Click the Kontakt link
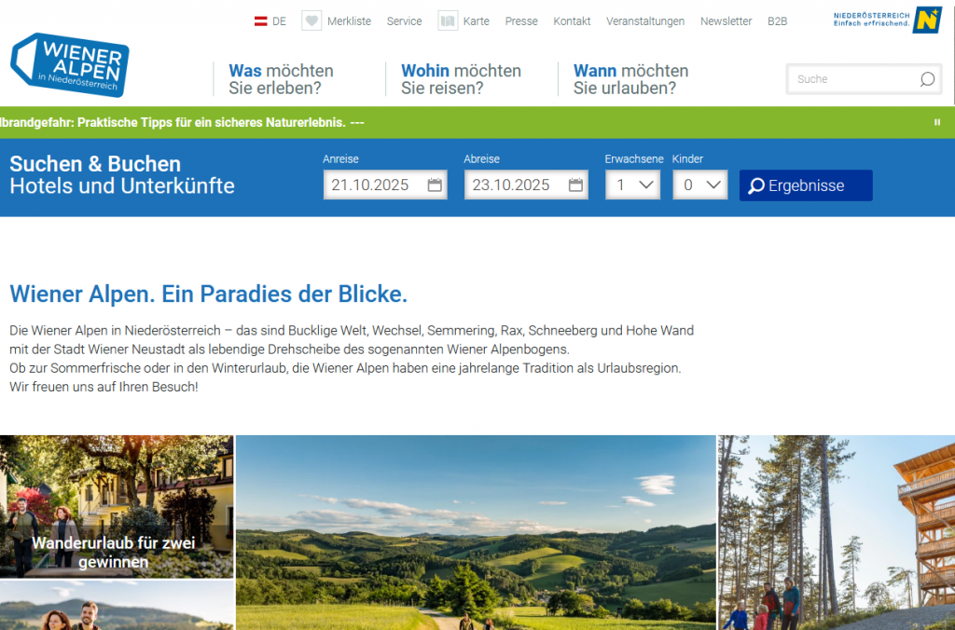Image resolution: width=955 pixels, height=630 pixels. point(572,21)
